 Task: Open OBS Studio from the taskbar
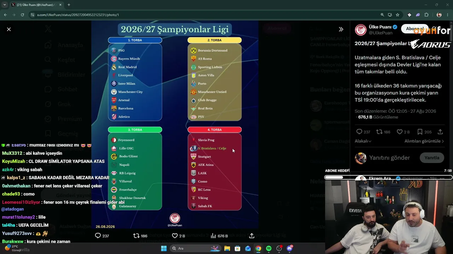(279, 248)
